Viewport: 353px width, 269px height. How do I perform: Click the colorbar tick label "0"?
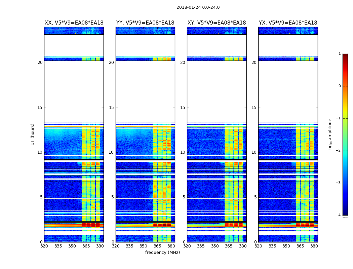(x=339, y=86)
